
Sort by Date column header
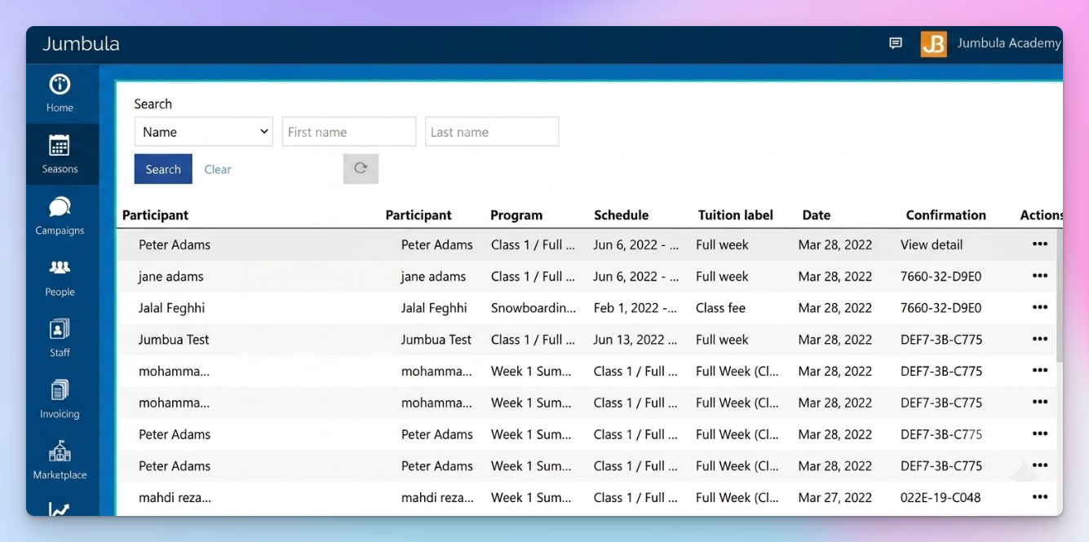tap(817, 215)
